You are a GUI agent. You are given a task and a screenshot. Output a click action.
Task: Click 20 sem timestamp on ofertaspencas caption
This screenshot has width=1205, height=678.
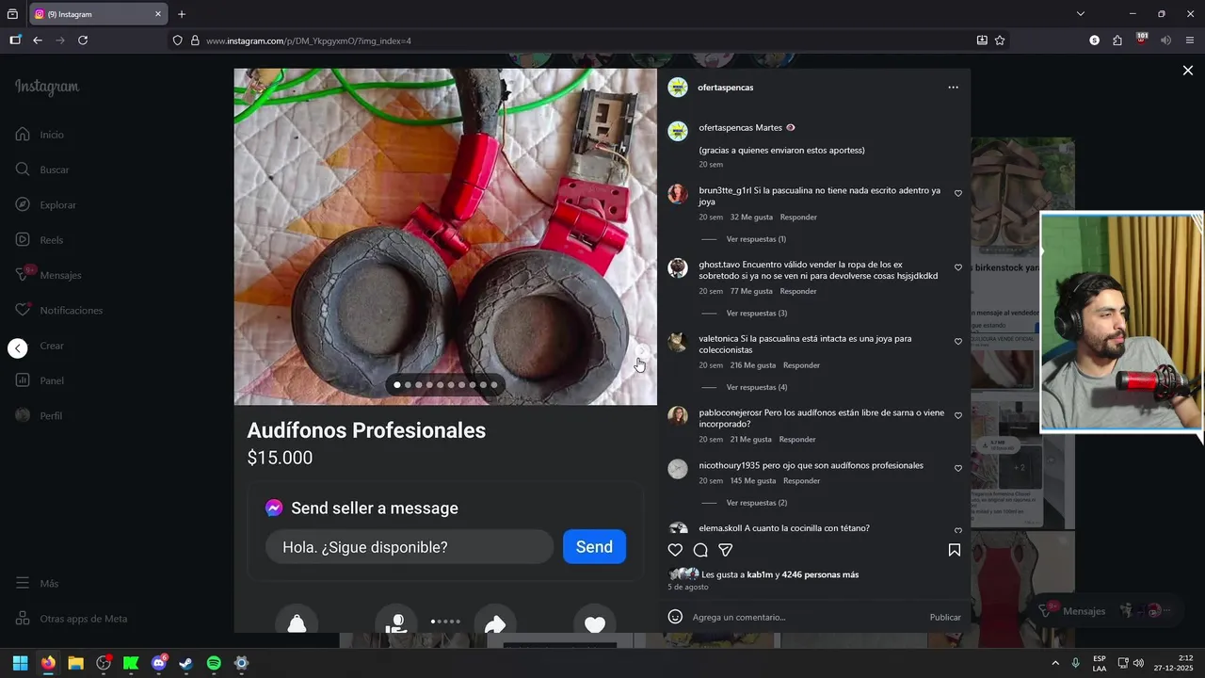click(x=711, y=165)
